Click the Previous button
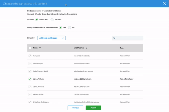The height and width of the screenshot is (112, 169). [x=75, y=108]
